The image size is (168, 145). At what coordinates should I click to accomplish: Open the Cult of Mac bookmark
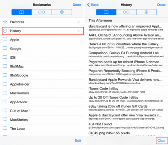pos(42,111)
